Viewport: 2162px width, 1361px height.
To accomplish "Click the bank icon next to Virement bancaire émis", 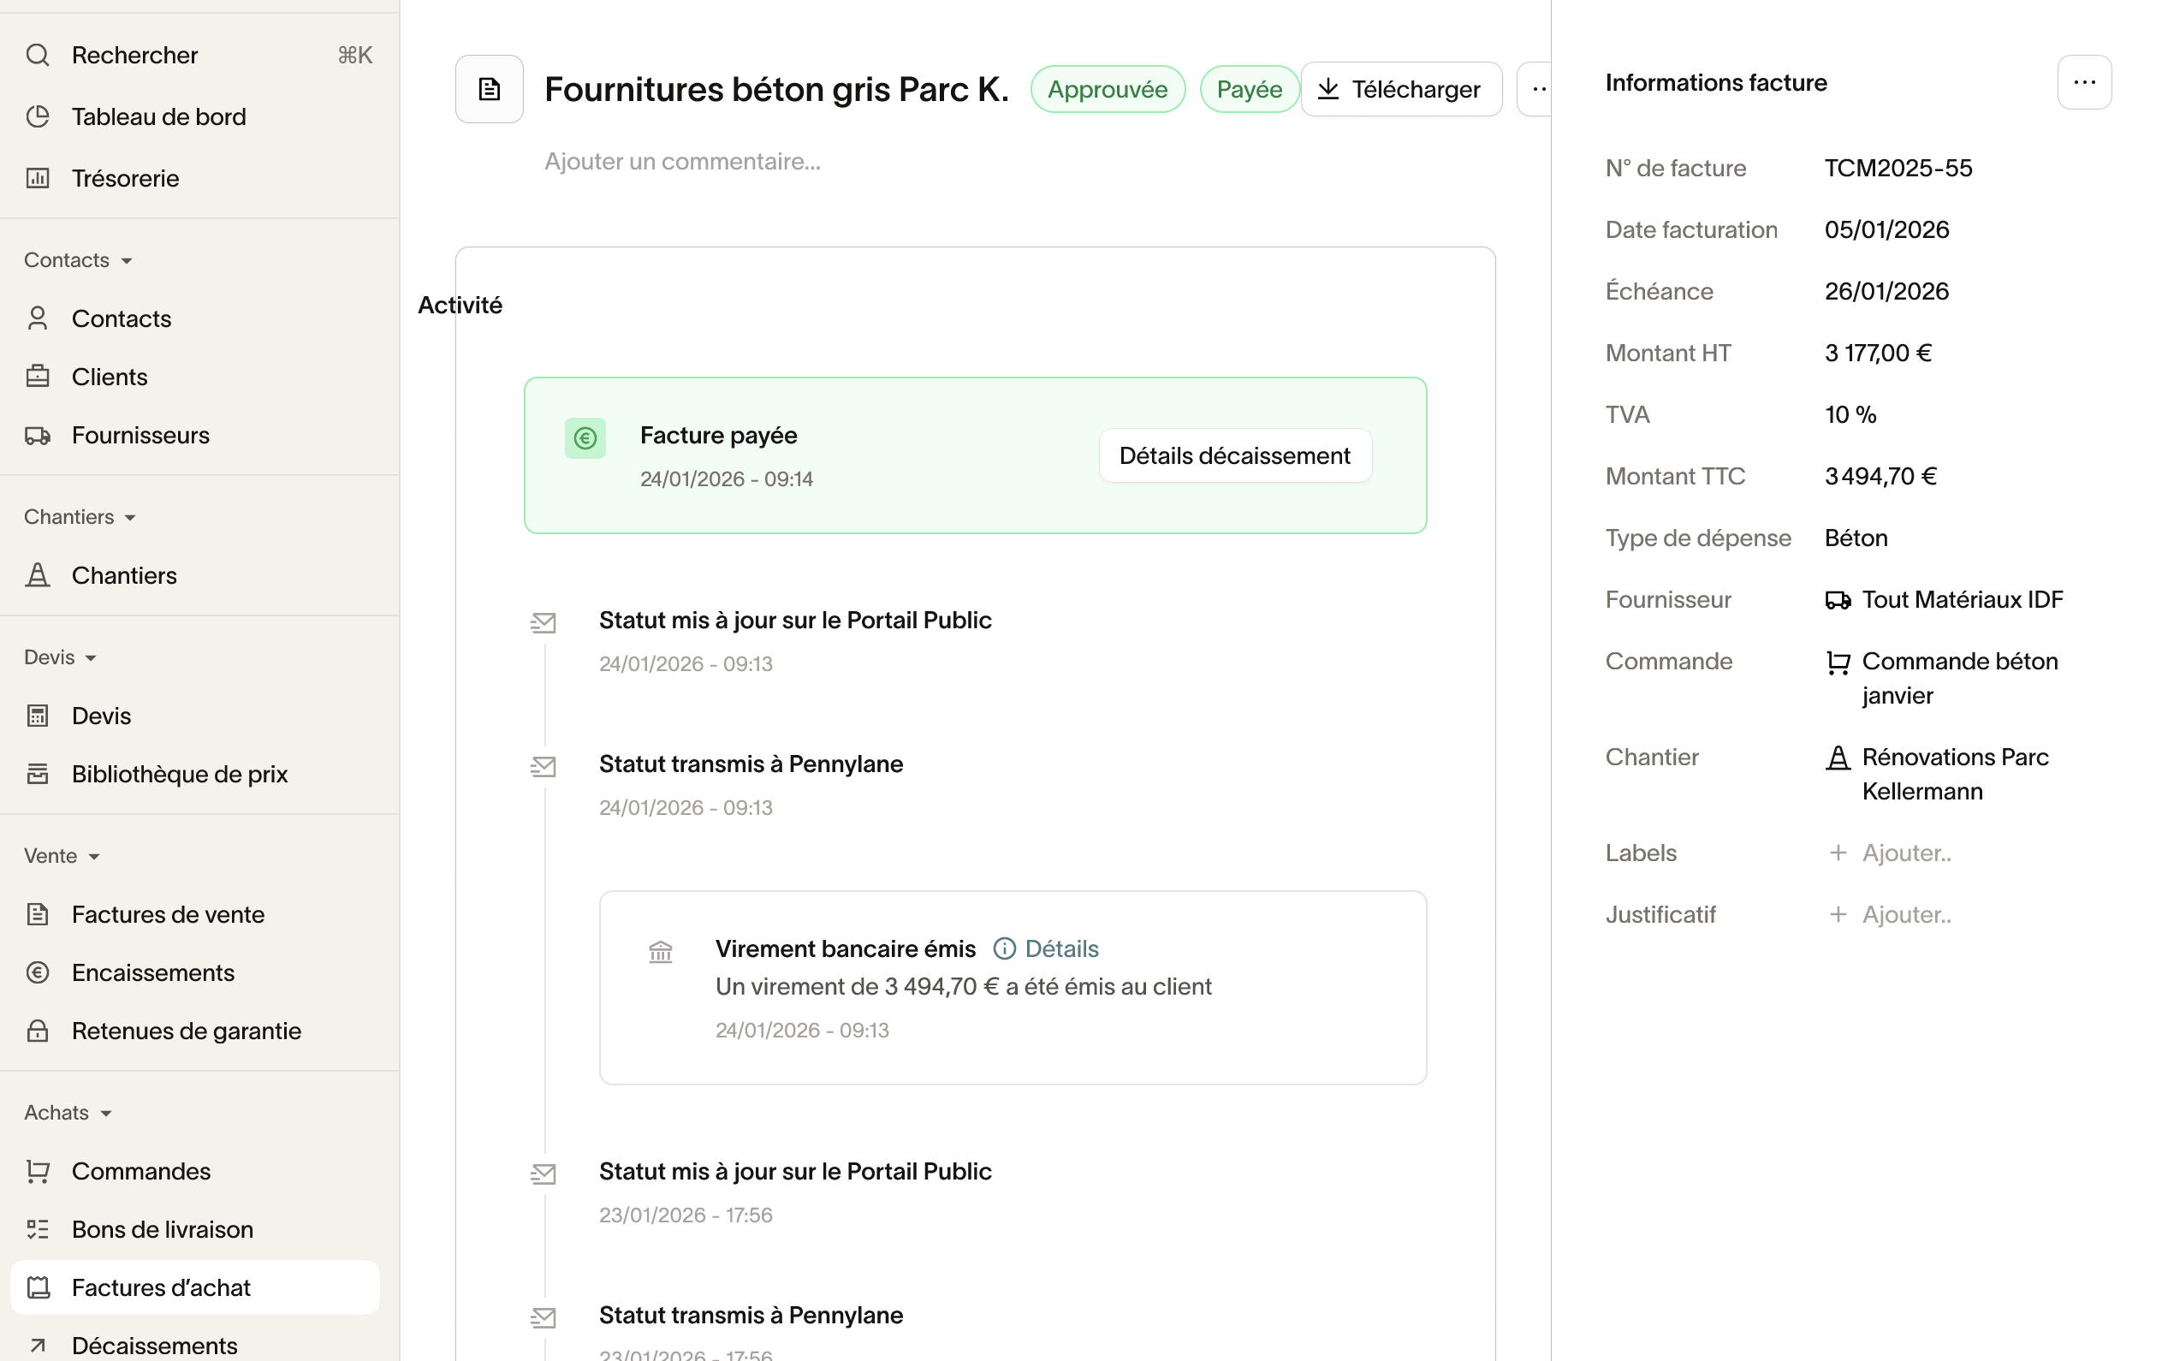I will click(x=660, y=952).
